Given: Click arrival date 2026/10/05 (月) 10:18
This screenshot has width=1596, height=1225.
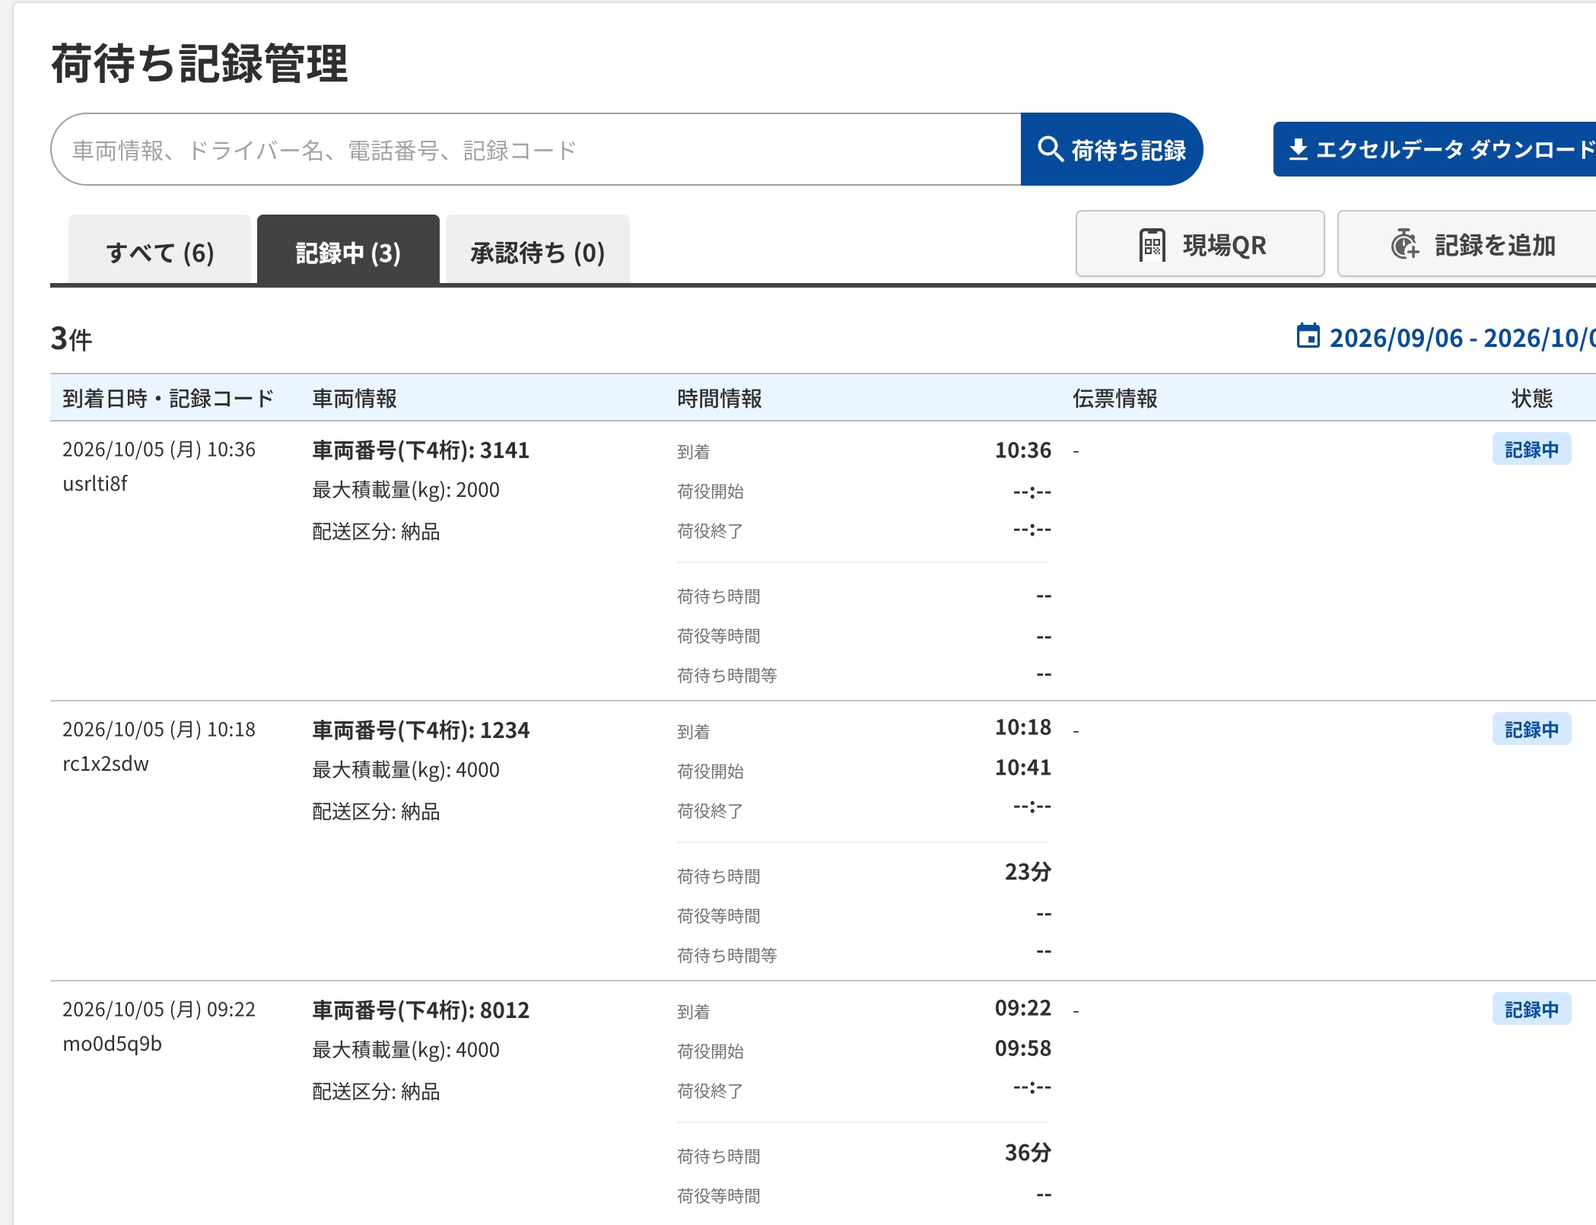Looking at the screenshot, I should tap(159, 730).
